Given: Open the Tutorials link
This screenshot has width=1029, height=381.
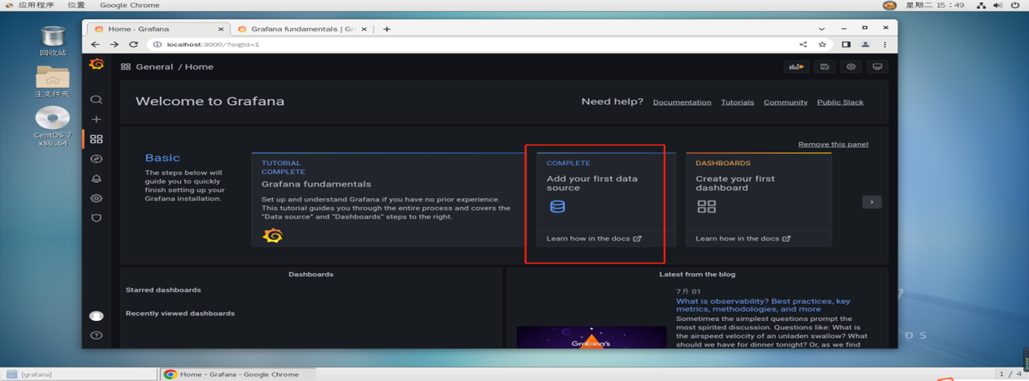Looking at the screenshot, I should [737, 102].
